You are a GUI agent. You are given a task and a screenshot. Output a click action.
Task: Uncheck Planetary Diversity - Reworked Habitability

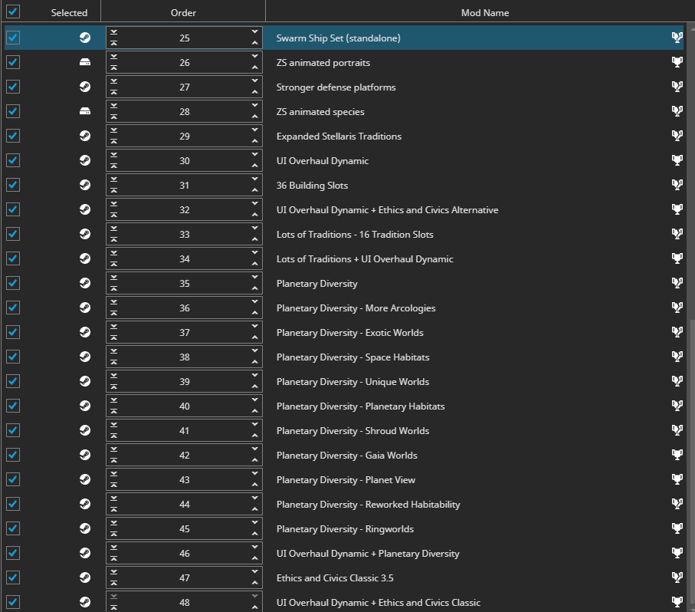[13, 504]
